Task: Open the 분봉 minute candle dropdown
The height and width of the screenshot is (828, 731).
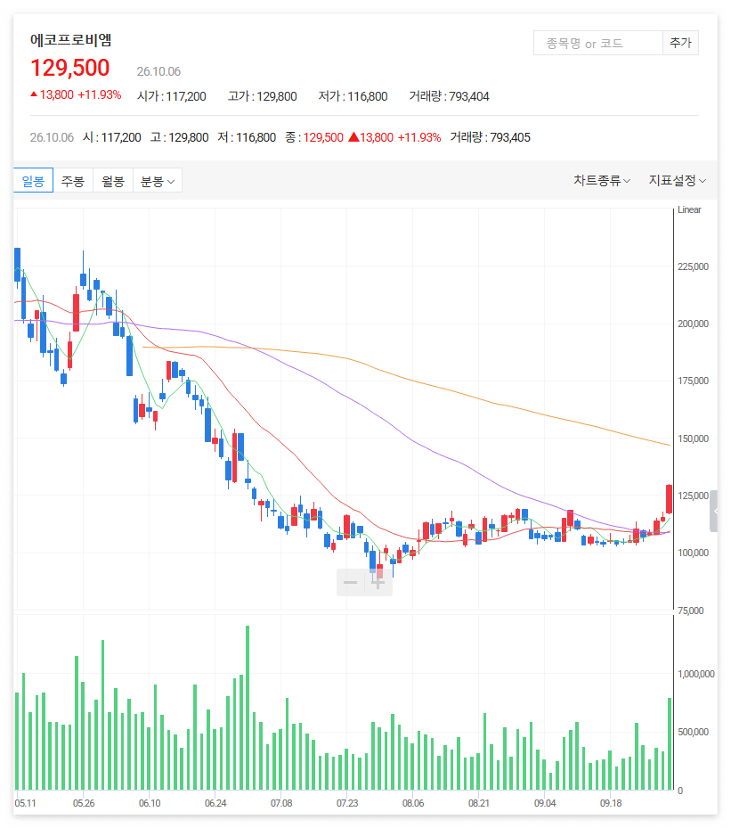Action: [158, 181]
